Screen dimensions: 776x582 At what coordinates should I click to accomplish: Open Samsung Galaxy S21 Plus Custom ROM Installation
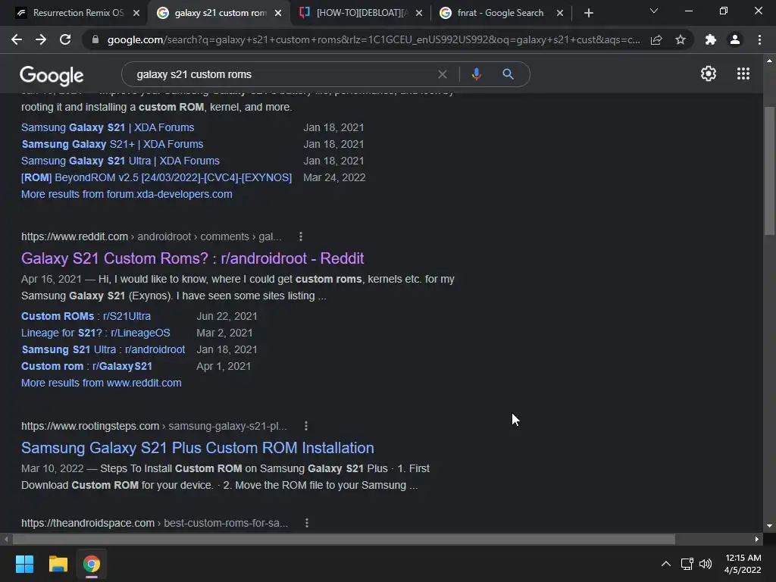point(198,447)
